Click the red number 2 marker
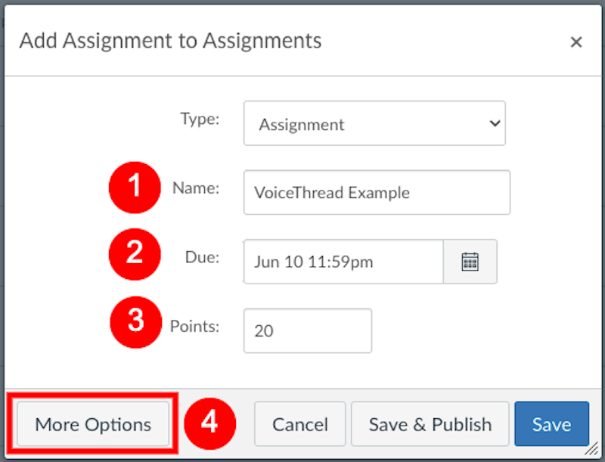 coord(135,253)
